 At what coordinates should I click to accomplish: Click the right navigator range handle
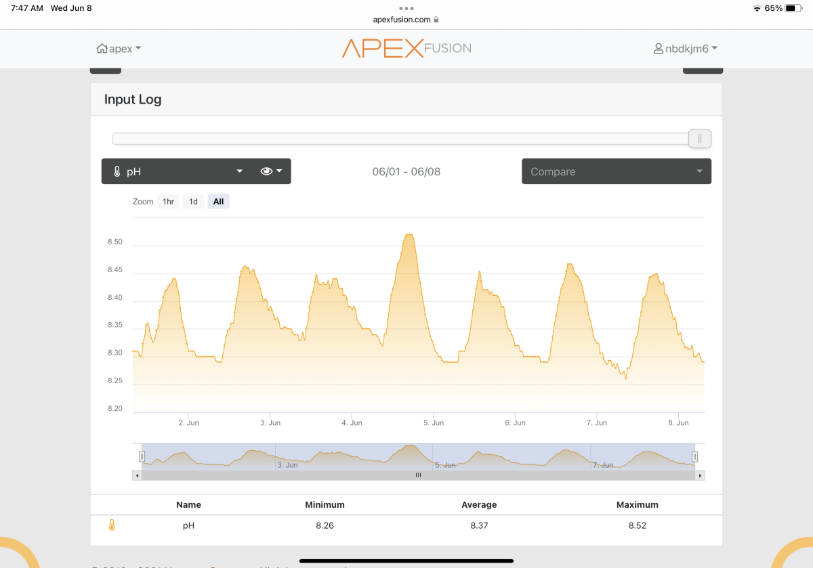(x=694, y=456)
